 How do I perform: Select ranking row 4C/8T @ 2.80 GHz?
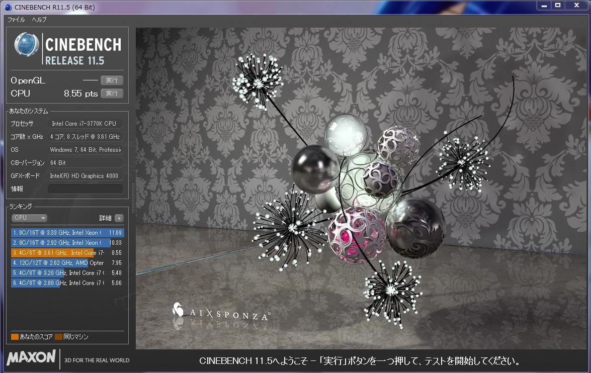point(67,283)
